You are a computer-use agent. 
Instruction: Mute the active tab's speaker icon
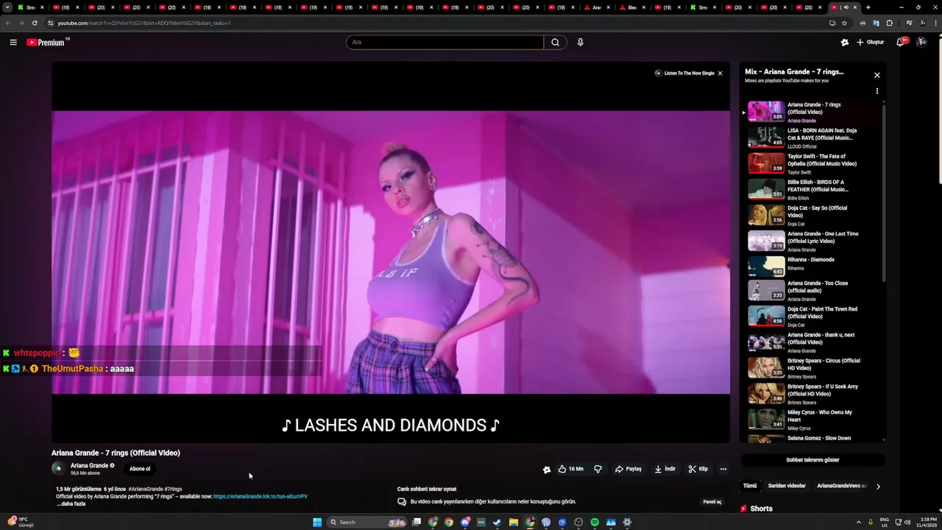coord(846,7)
